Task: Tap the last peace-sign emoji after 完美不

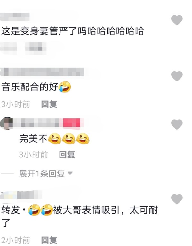Action: 83,139
